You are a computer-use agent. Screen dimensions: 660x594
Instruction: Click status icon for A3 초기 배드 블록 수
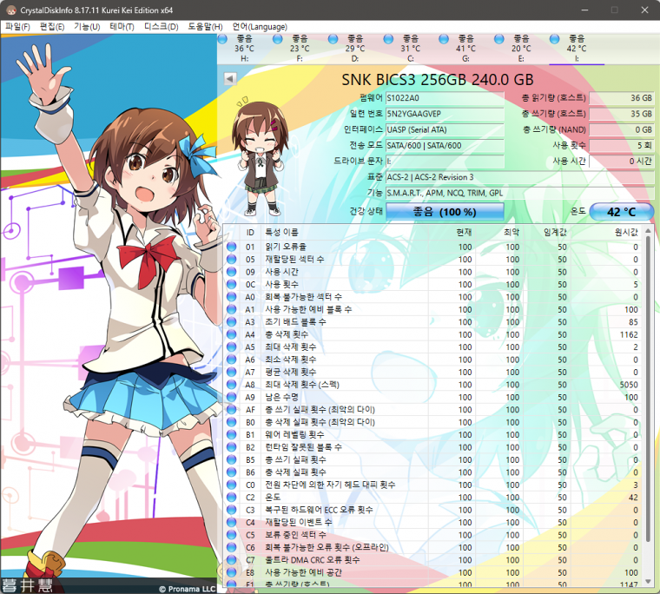(232, 322)
